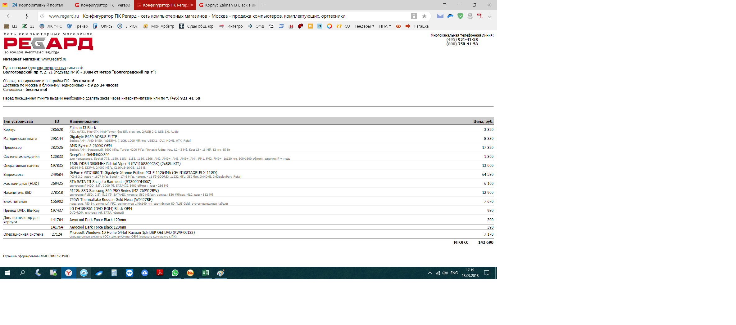Expand the НПА bookmarks folder
Viewport: 736px width, 325px height.
click(385, 26)
